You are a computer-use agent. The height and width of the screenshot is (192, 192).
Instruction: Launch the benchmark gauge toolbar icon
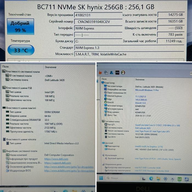[123, 73]
